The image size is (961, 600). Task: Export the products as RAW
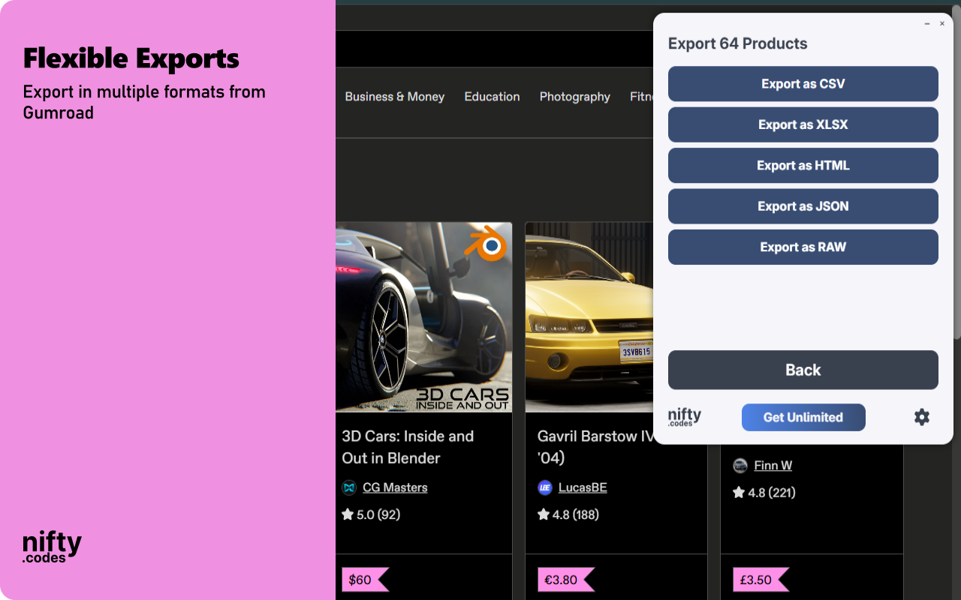click(x=803, y=247)
